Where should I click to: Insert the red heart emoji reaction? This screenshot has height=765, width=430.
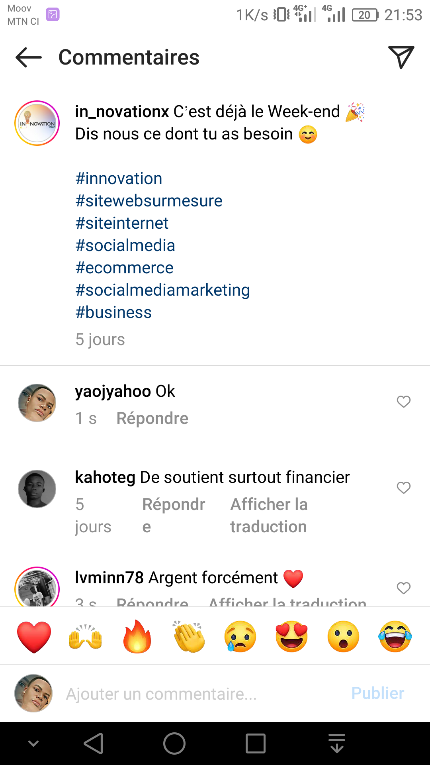[34, 636]
